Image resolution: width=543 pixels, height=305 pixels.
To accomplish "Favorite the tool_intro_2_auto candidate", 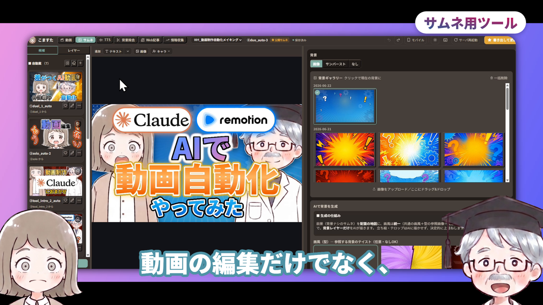I will click(x=66, y=200).
